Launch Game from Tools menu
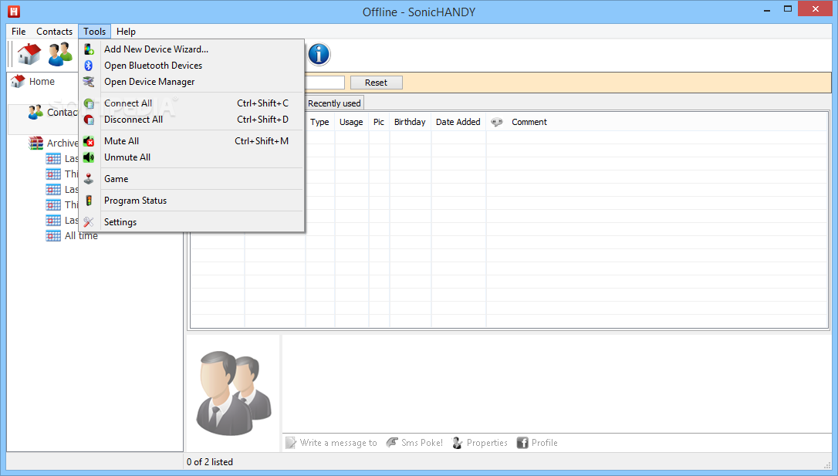 [x=191, y=179]
